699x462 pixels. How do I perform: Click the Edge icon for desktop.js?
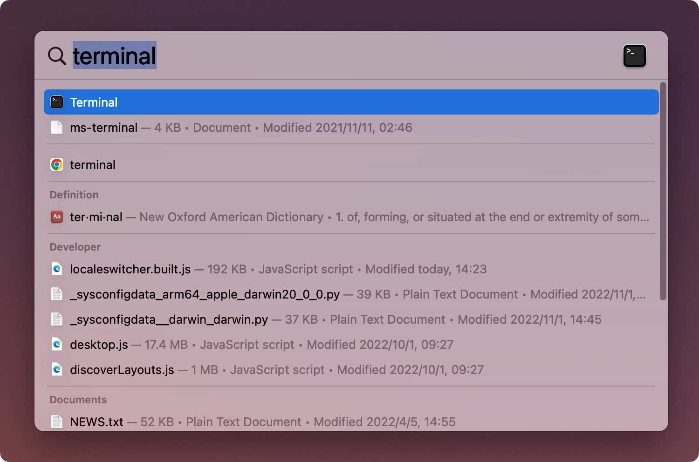click(57, 344)
